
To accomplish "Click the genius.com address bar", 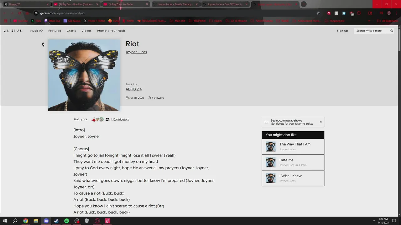I will pyautogui.click(x=175, y=13).
